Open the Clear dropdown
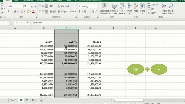Image resolution: width=185 pixels, height=104 pixels. (152, 13)
